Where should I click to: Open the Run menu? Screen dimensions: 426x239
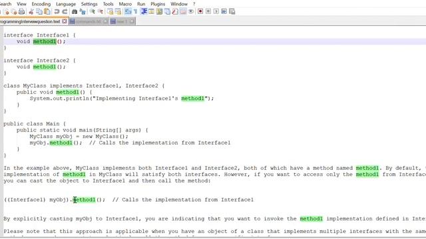tap(141, 4)
